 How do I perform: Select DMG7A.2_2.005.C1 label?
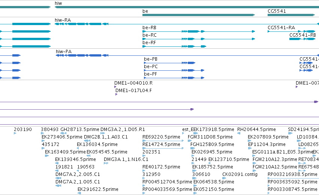(x=78, y=174)
